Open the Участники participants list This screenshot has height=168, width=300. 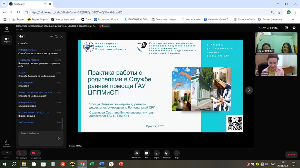pos(137,153)
